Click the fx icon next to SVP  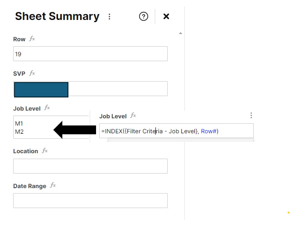click(32, 73)
